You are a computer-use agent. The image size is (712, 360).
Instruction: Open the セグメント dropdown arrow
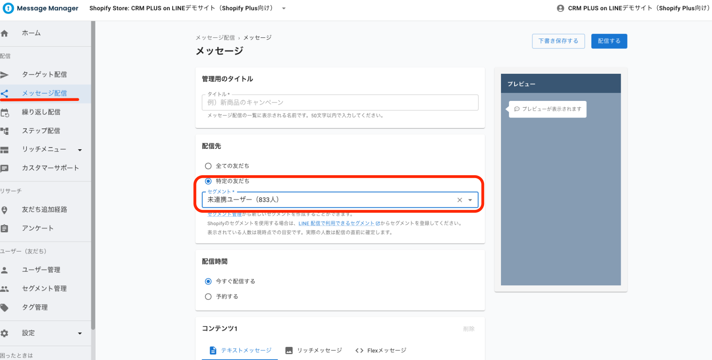[470, 200]
